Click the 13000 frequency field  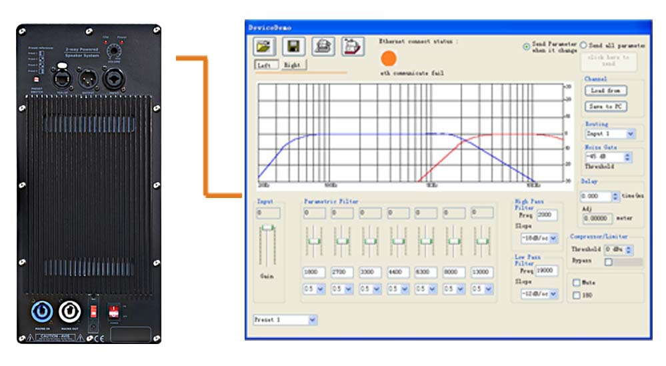[x=482, y=272]
